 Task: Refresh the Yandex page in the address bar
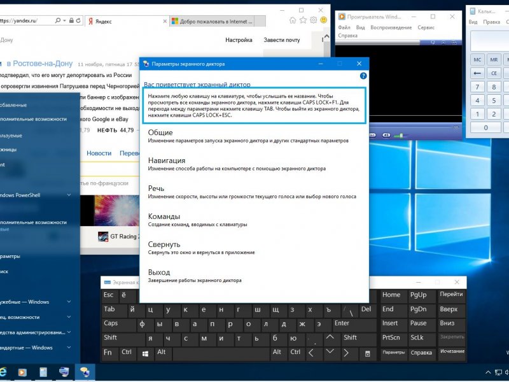click(x=78, y=20)
